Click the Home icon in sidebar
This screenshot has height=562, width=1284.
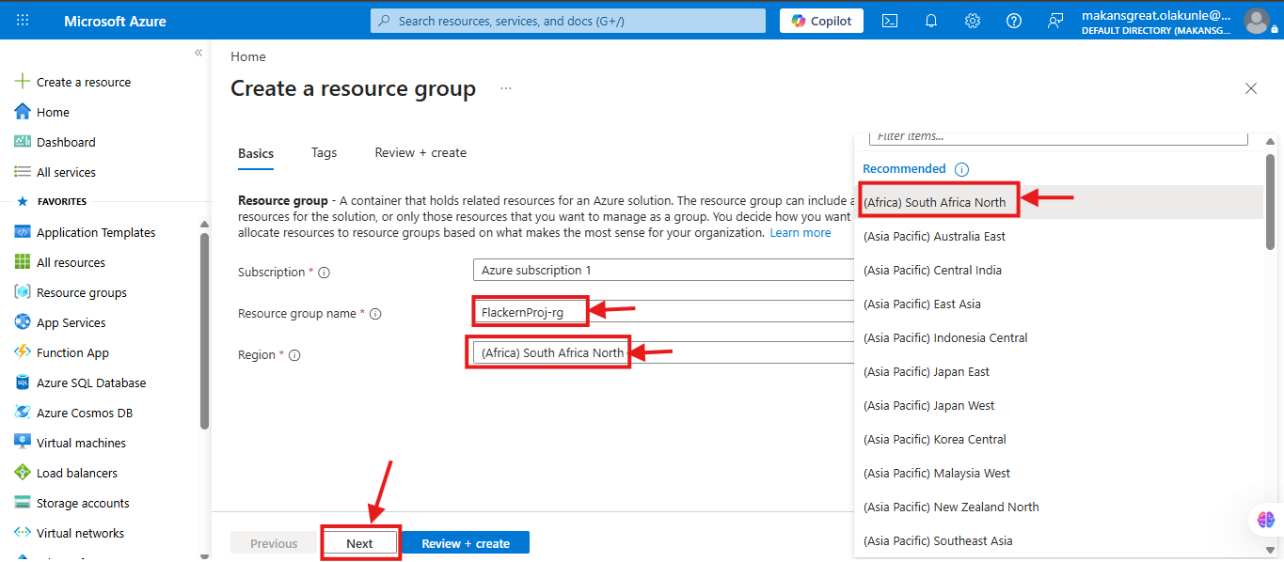pyautogui.click(x=23, y=112)
